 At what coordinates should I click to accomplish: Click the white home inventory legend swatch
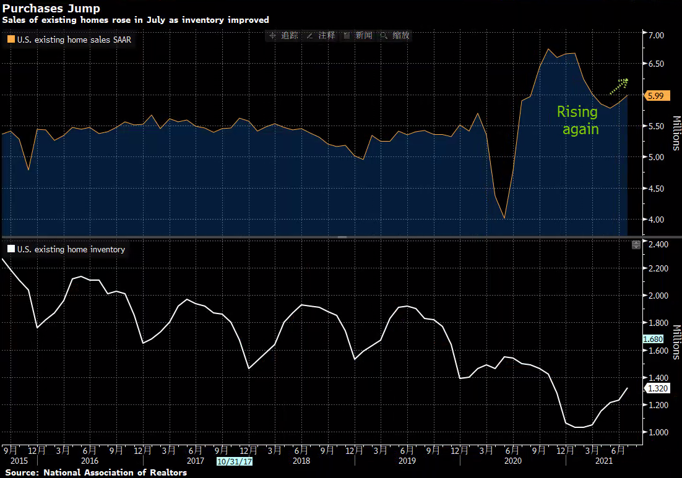click(11, 250)
